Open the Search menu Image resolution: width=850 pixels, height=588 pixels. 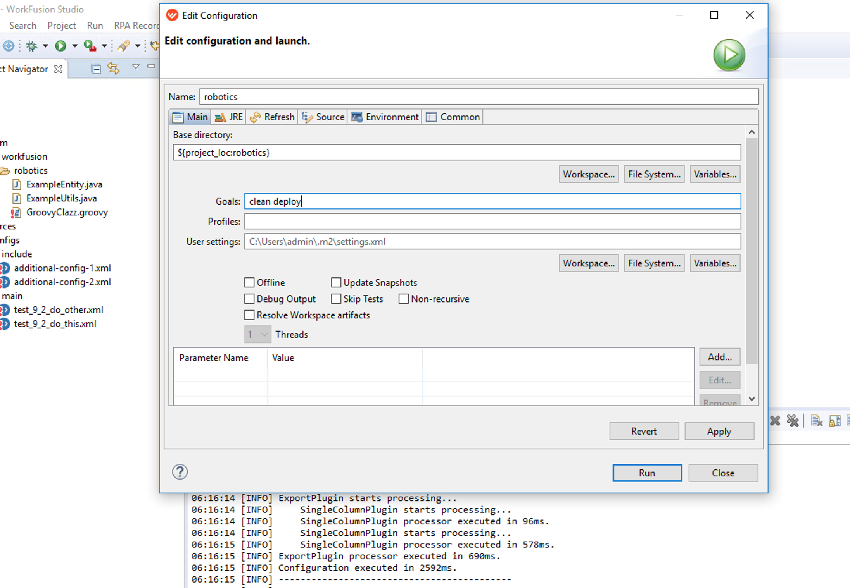[23, 26]
